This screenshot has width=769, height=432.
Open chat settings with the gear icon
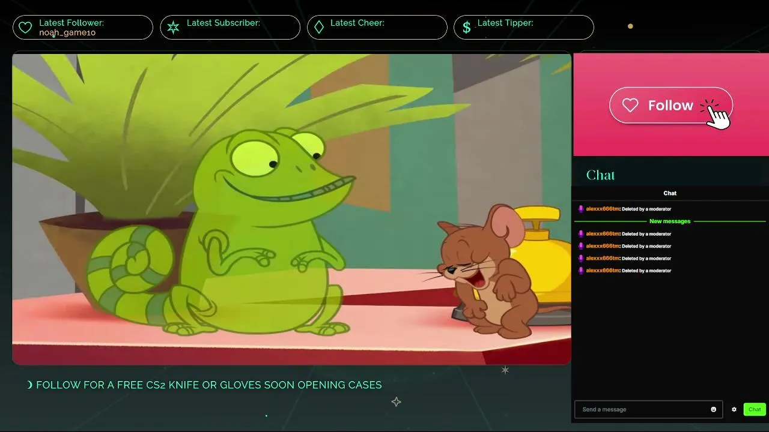734,409
